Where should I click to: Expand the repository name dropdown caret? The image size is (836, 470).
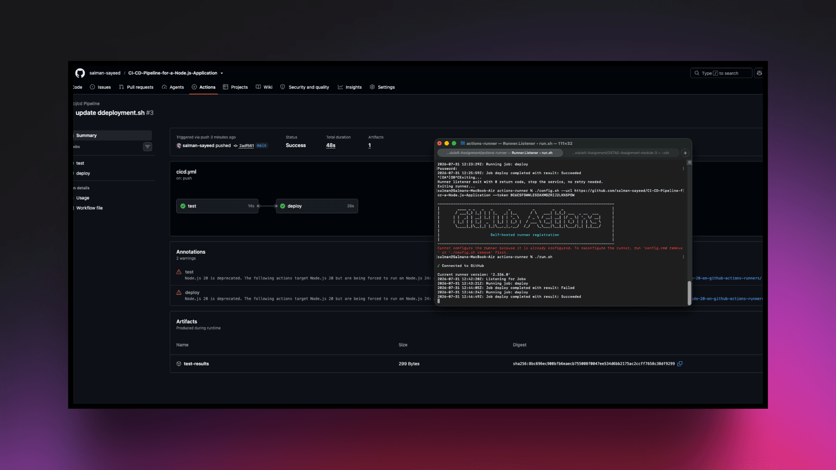click(x=222, y=73)
